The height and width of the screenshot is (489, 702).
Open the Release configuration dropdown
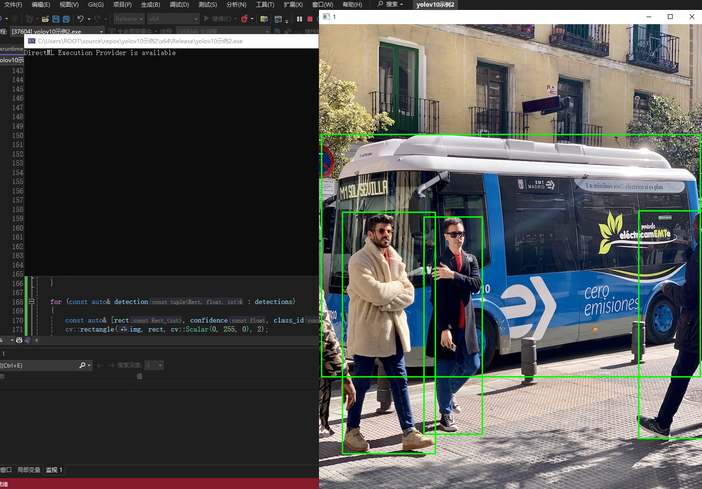point(128,19)
